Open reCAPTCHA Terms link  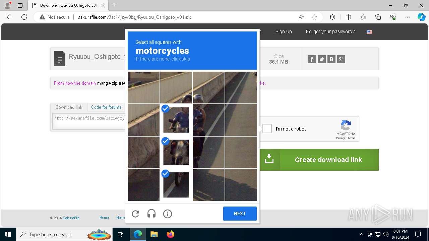click(x=351, y=138)
